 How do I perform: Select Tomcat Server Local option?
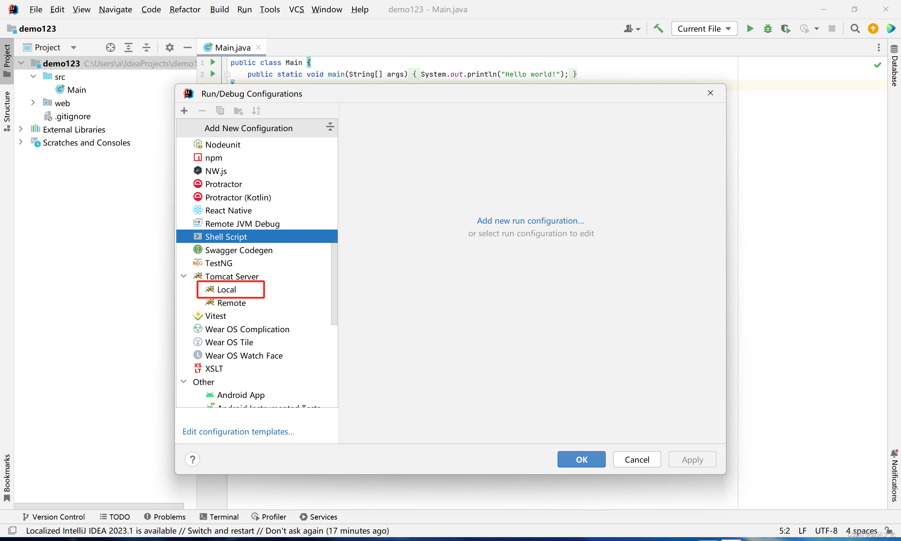[226, 289]
